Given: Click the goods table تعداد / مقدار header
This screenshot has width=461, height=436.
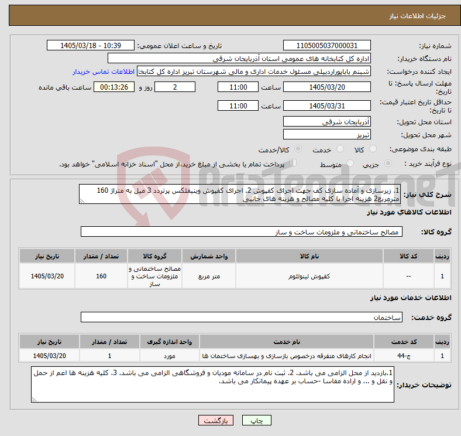Looking at the screenshot, I should tap(101, 256).
